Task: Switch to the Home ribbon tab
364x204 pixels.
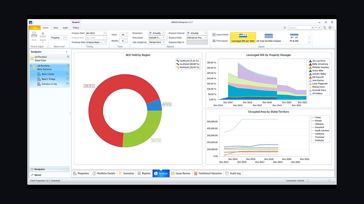Action: point(45,28)
